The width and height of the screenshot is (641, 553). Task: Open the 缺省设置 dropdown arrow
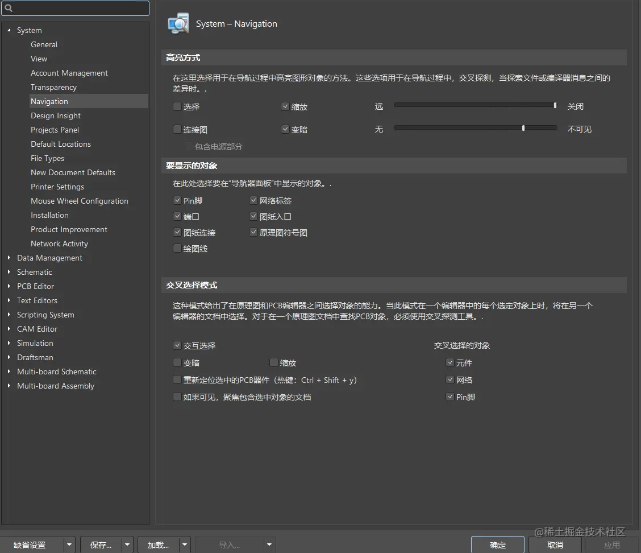click(x=69, y=545)
